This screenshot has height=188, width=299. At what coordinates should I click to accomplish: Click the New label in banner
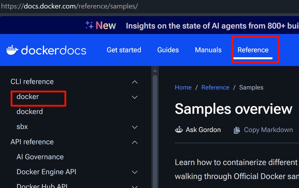click(x=106, y=25)
